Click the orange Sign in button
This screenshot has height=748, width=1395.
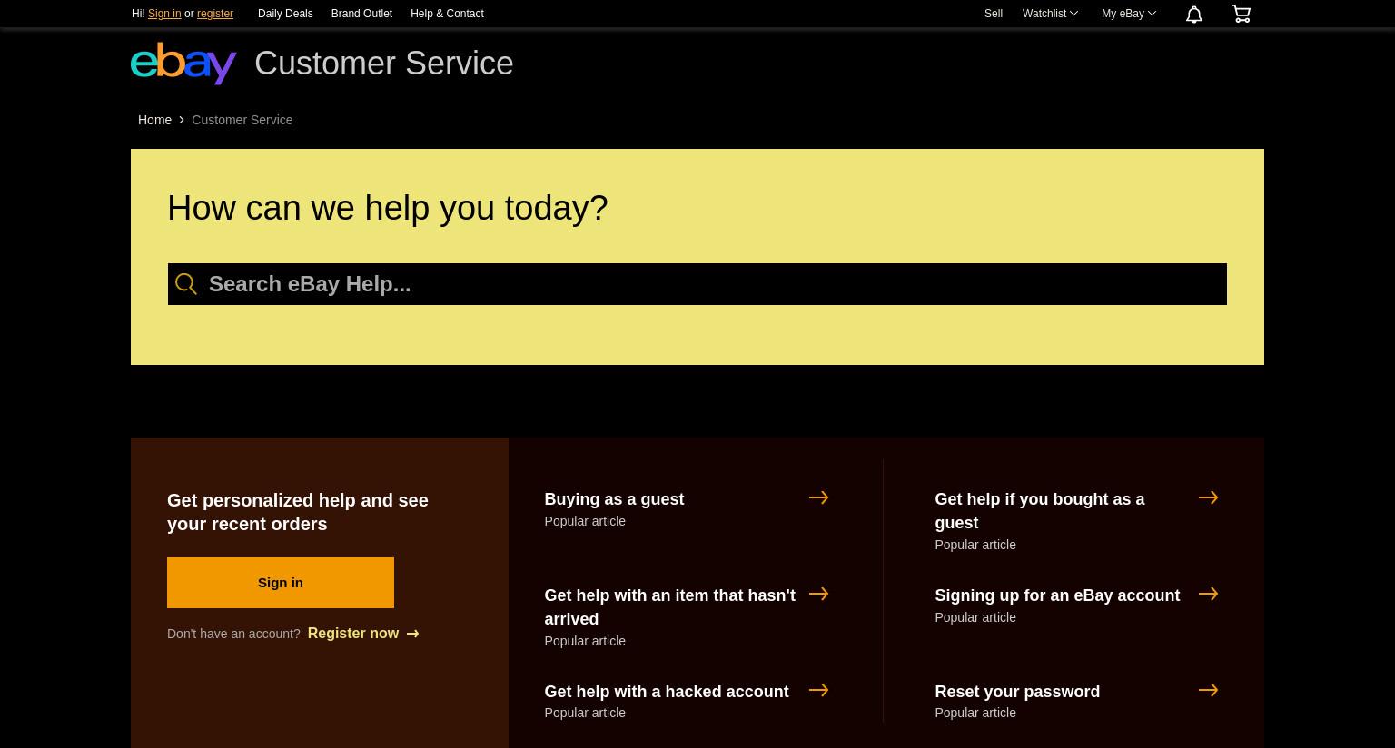point(281,583)
